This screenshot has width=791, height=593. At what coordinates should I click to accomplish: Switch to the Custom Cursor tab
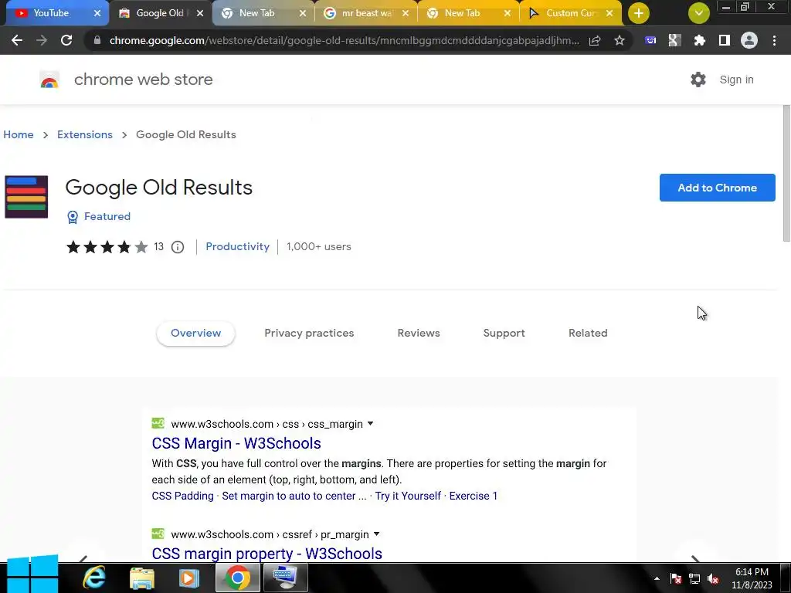point(569,13)
